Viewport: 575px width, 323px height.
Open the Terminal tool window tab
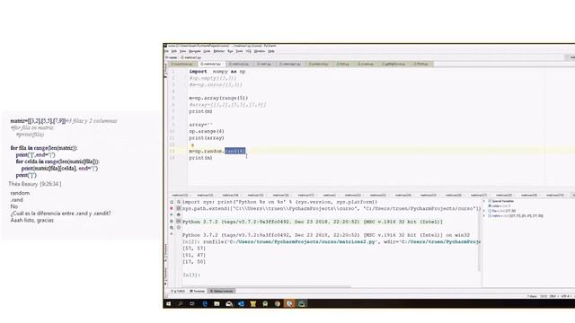(198, 291)
